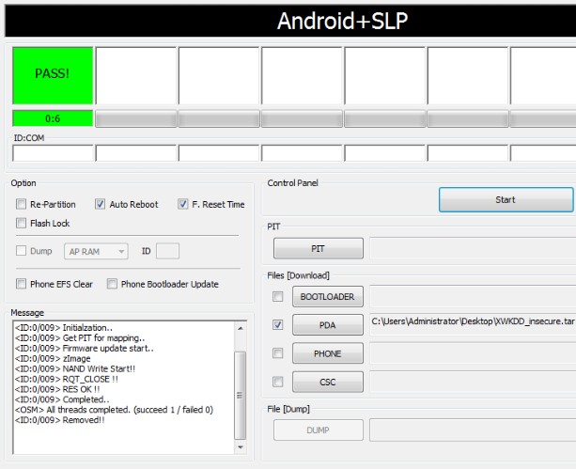
Task: Click the 'NAND Write Start!!' log line
Action: [x=75, y=368]
